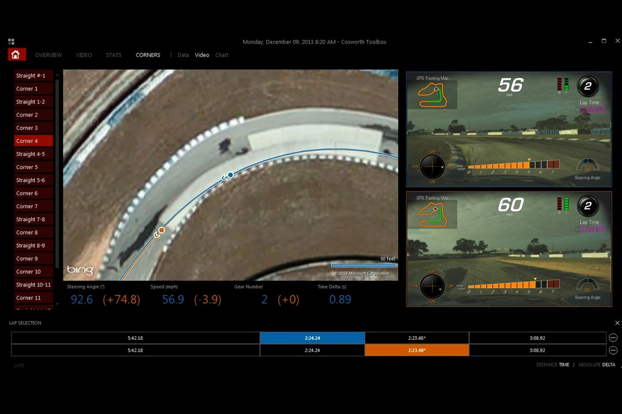Open the app grid icon above Home
Image resolution: width=622 pixels, height=414 pixels.
[11, 41]
